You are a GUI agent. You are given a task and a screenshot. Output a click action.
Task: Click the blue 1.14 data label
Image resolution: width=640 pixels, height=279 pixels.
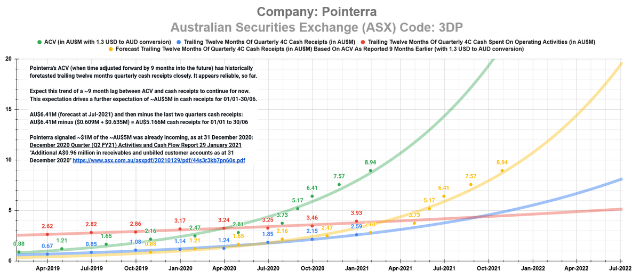point(179,241)
